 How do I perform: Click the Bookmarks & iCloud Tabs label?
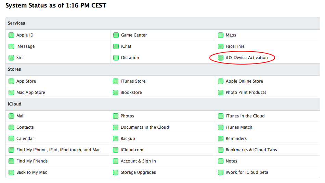251,150
